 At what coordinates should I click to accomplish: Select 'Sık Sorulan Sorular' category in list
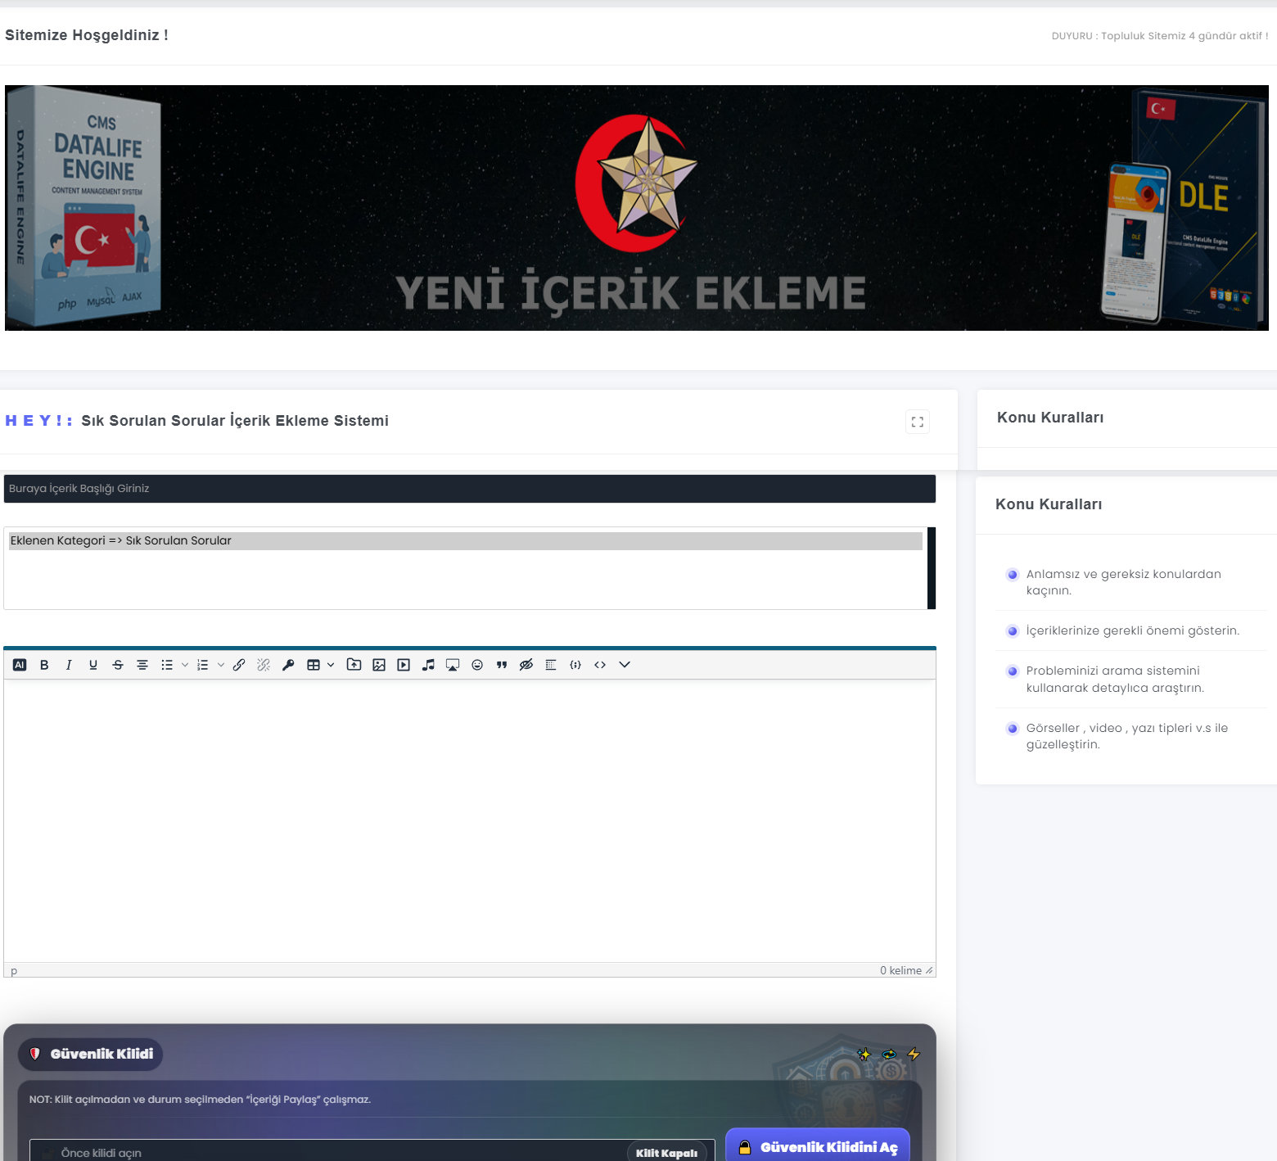(x=465, y=541)
